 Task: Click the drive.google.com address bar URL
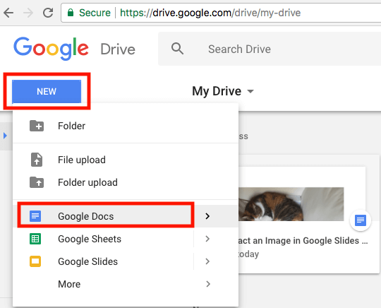[210, 13]
